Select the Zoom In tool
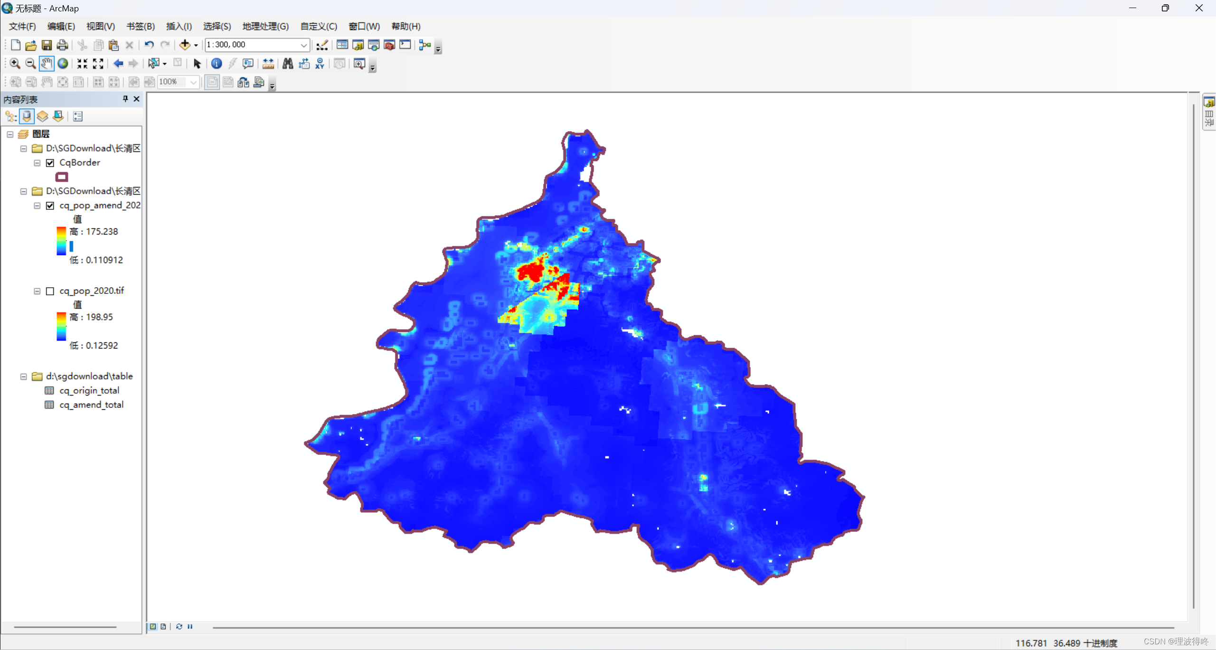 tap(15, 64)
